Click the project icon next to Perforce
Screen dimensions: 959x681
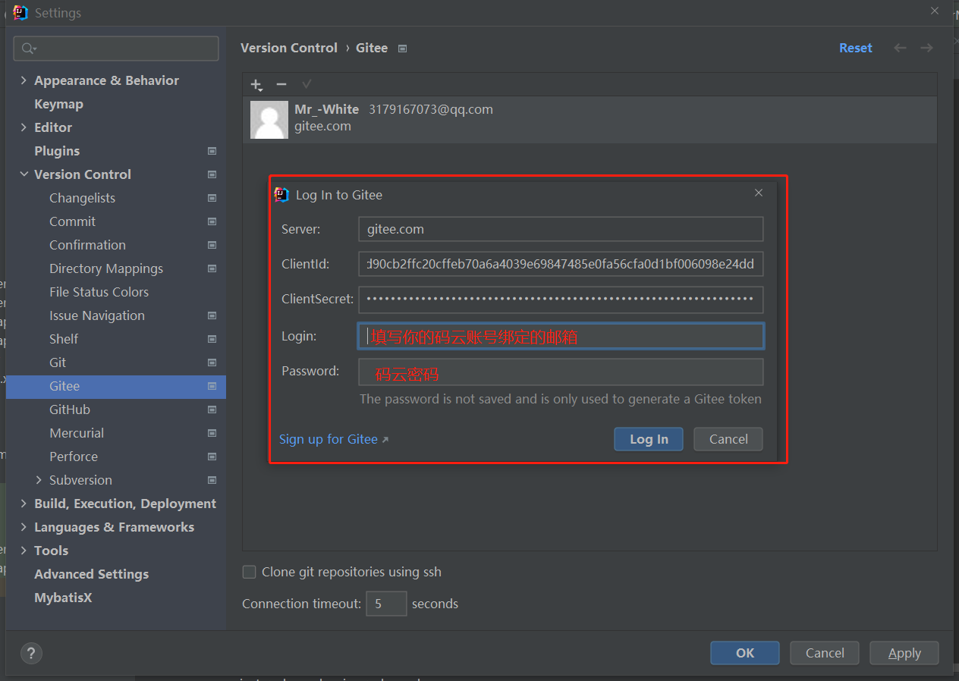click(212, 457)
